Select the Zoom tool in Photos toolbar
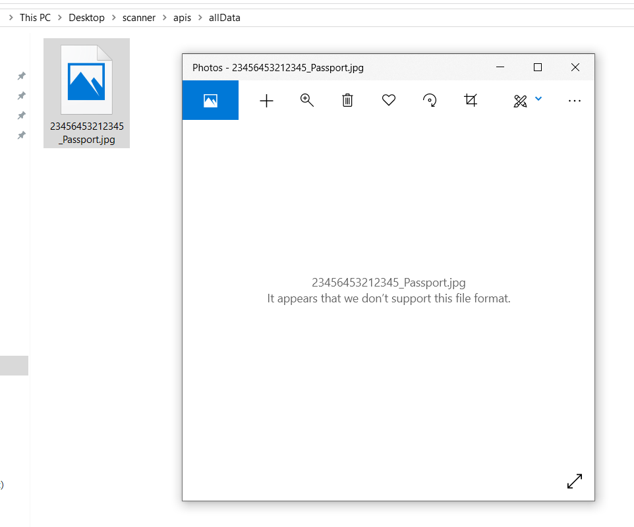This screenshot has width=634, height=527. click(x=306, y=100)
